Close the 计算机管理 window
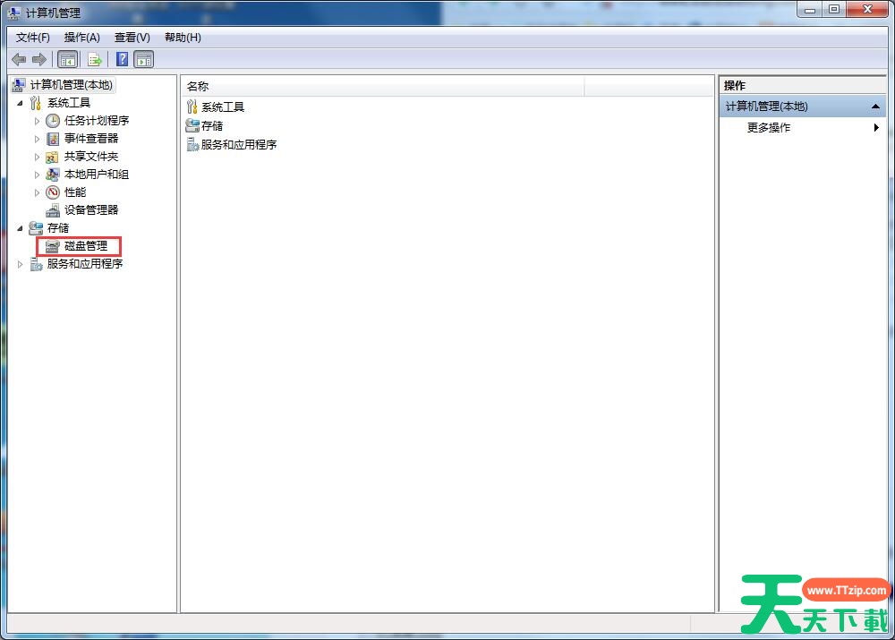Image resolution: width=895 pixels, height=640 pixels. (x=867, y=10)
